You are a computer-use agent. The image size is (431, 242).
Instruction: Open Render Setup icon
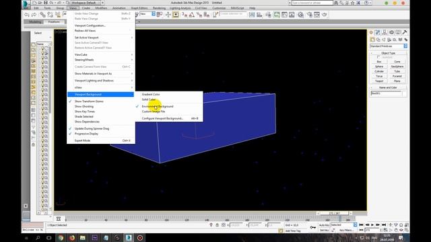(x=310, y=15)
